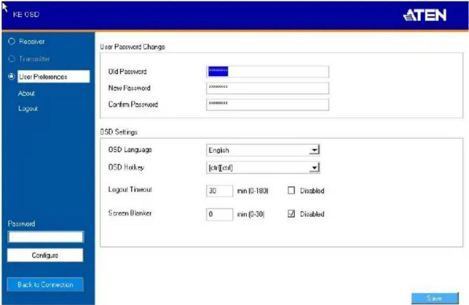
Task: Click the Confirm Password label
Action: pos(133,105)
